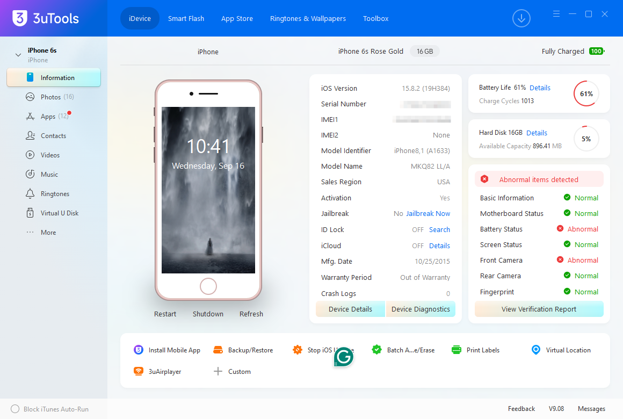Click the Device Details button
This screenshot has width=623, height=419.
point(350,309)
